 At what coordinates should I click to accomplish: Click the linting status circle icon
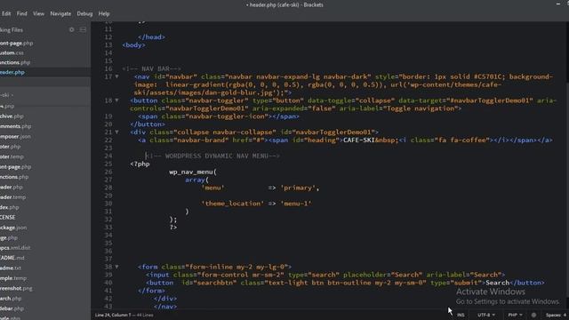click(533, 315)
